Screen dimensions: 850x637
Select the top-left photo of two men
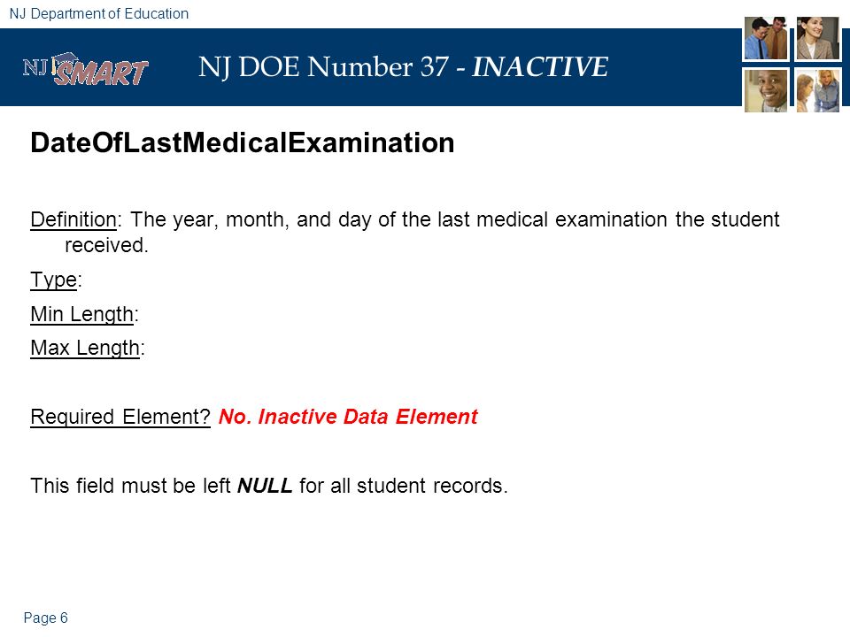[x=765, y=38]
